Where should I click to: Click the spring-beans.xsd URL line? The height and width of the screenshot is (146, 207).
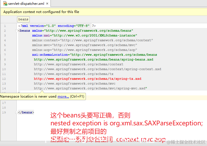pyautogui.click(x=94, y=59)
